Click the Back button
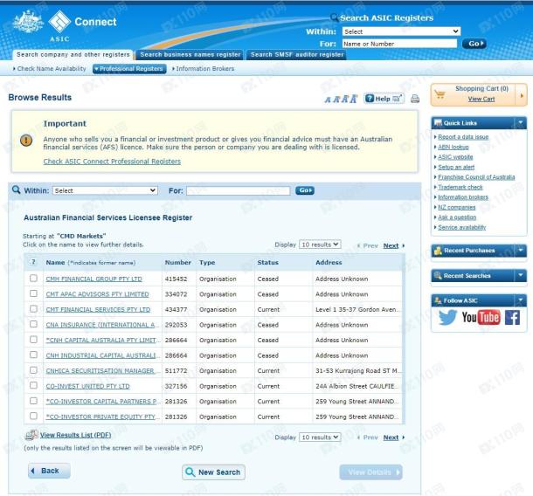The width and height of the screenshot is (533, 496). pos(49,471)
